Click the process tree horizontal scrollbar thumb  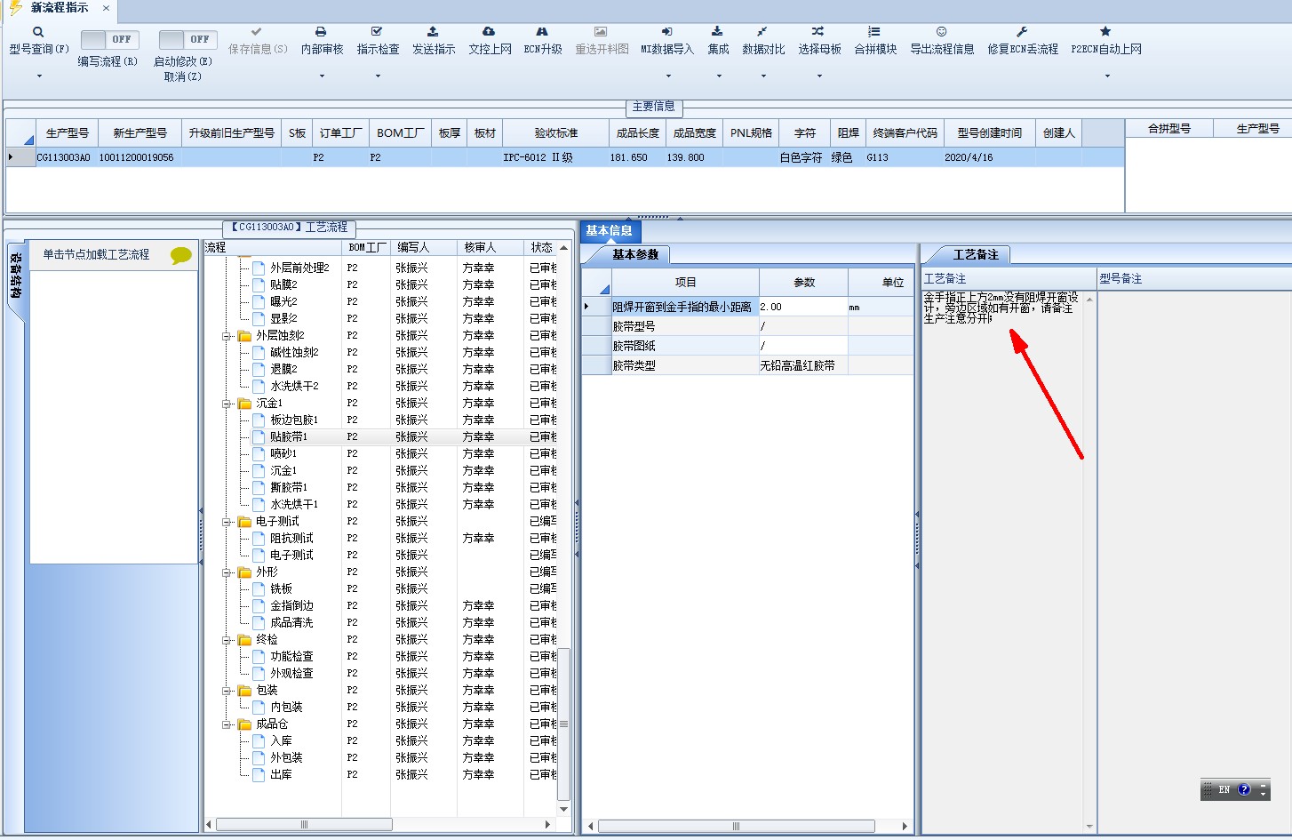point(304,825)
